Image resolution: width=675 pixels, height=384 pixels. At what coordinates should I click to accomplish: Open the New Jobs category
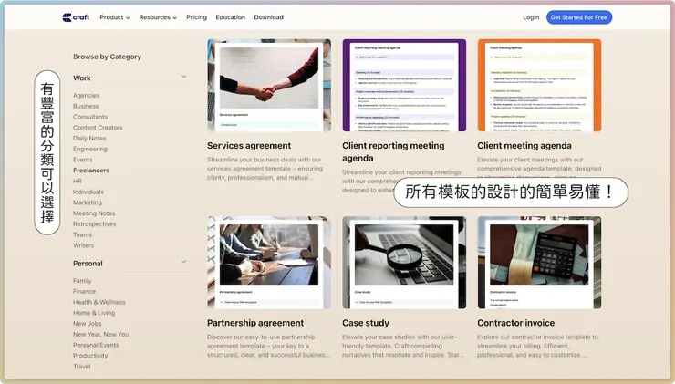(x=87, y=323)
